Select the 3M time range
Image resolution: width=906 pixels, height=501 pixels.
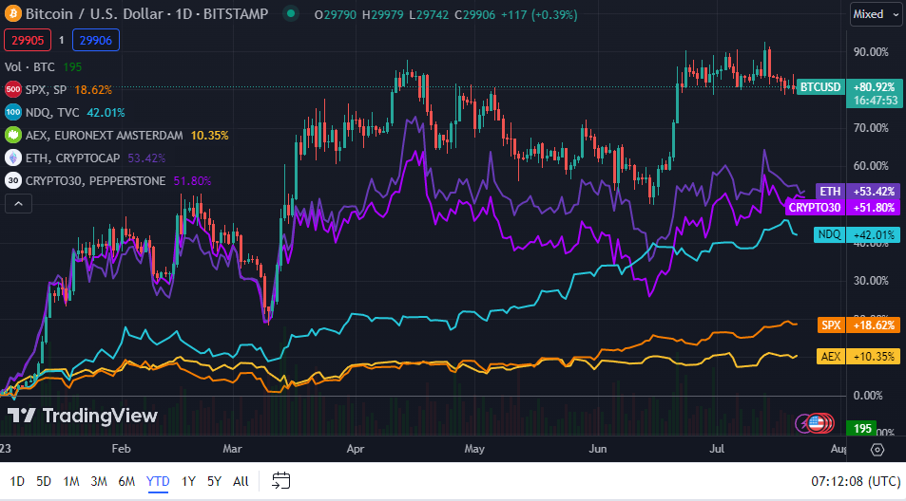coord(99,481)
